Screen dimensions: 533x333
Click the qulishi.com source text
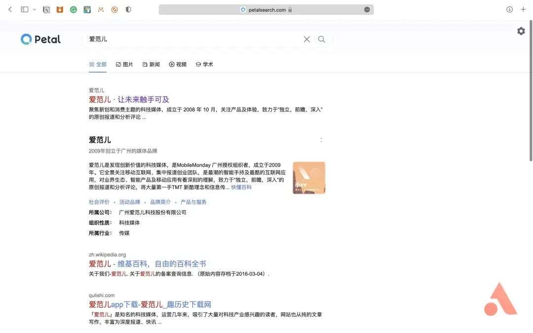pos(102,296)
